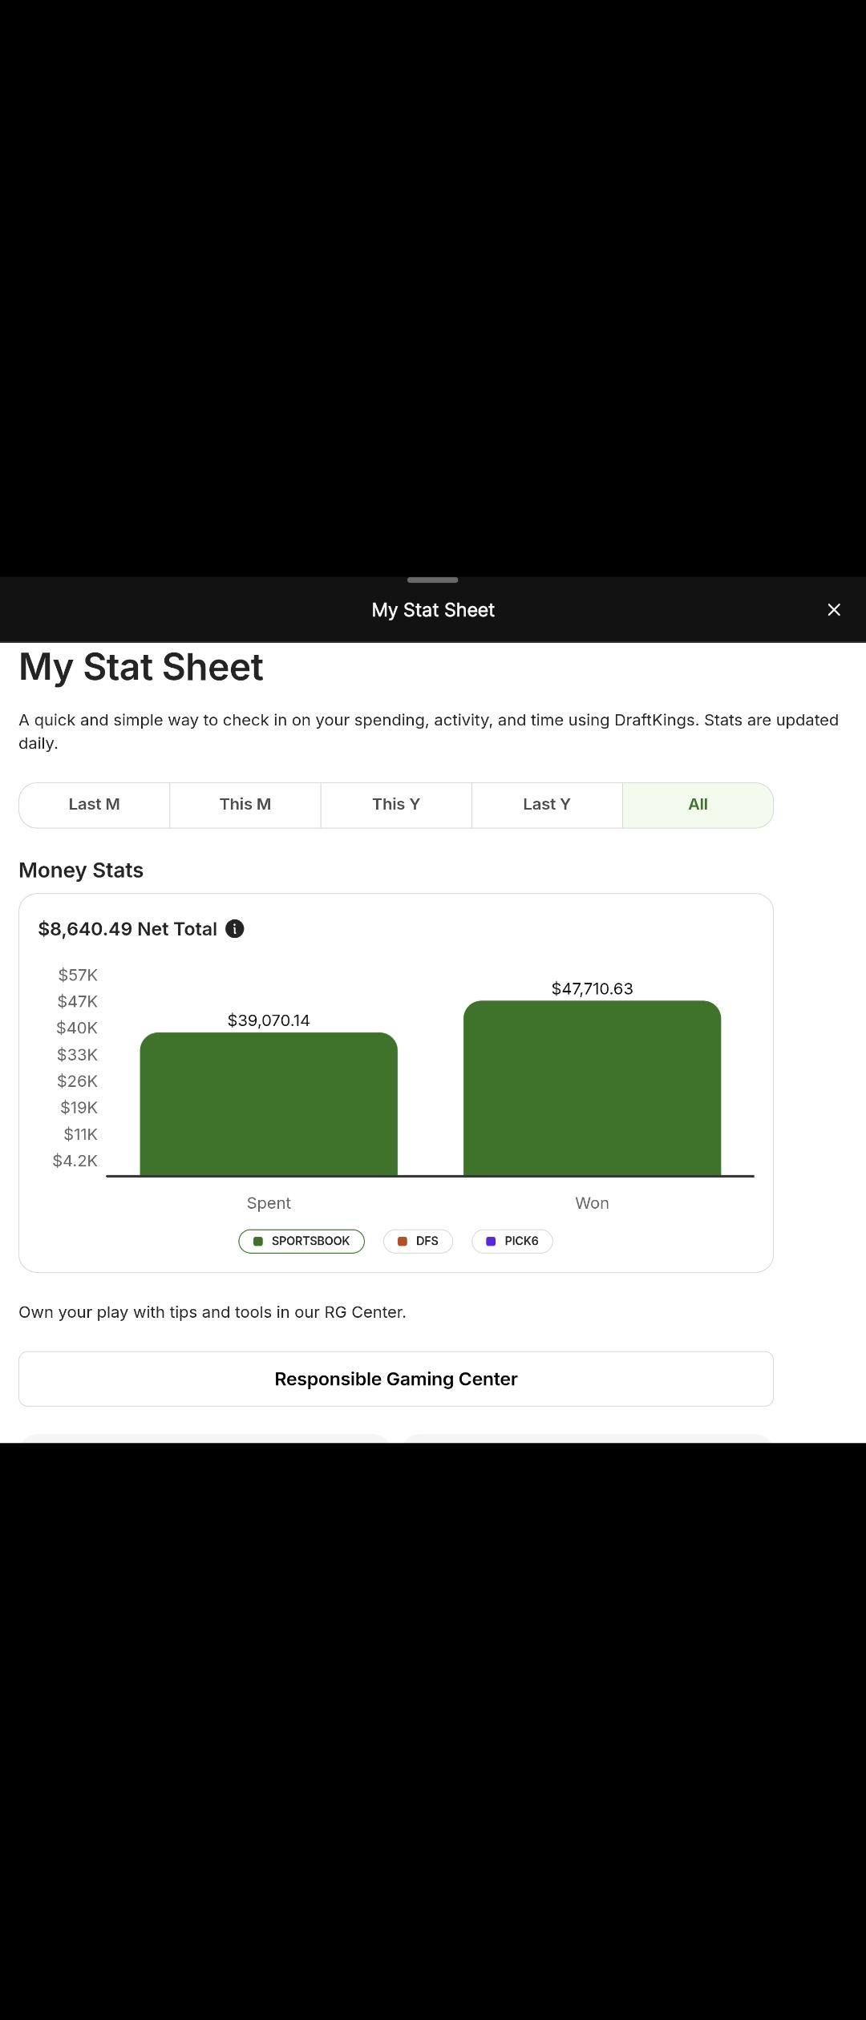Select the All time range tab
866x2020 pixels.
pos(698,805)
